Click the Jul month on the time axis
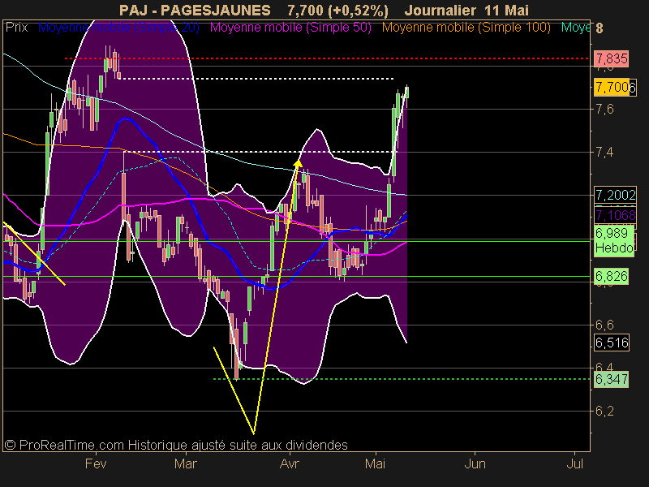This screenshot has width=649, height=487. [574, 463]
